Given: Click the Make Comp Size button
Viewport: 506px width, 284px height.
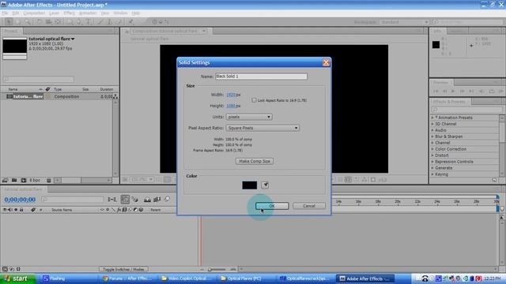Looking at the screenshot, I should pos(255,161).
